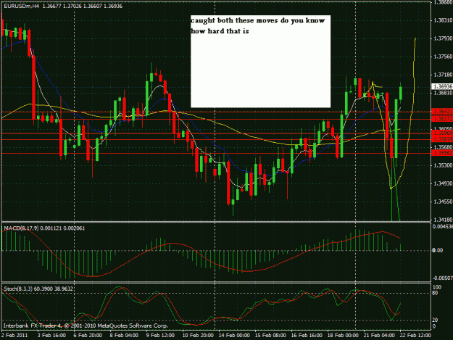The image size is (453, 340).
Task: Click the red level label 1.36421
Action: tap(442, 111)
